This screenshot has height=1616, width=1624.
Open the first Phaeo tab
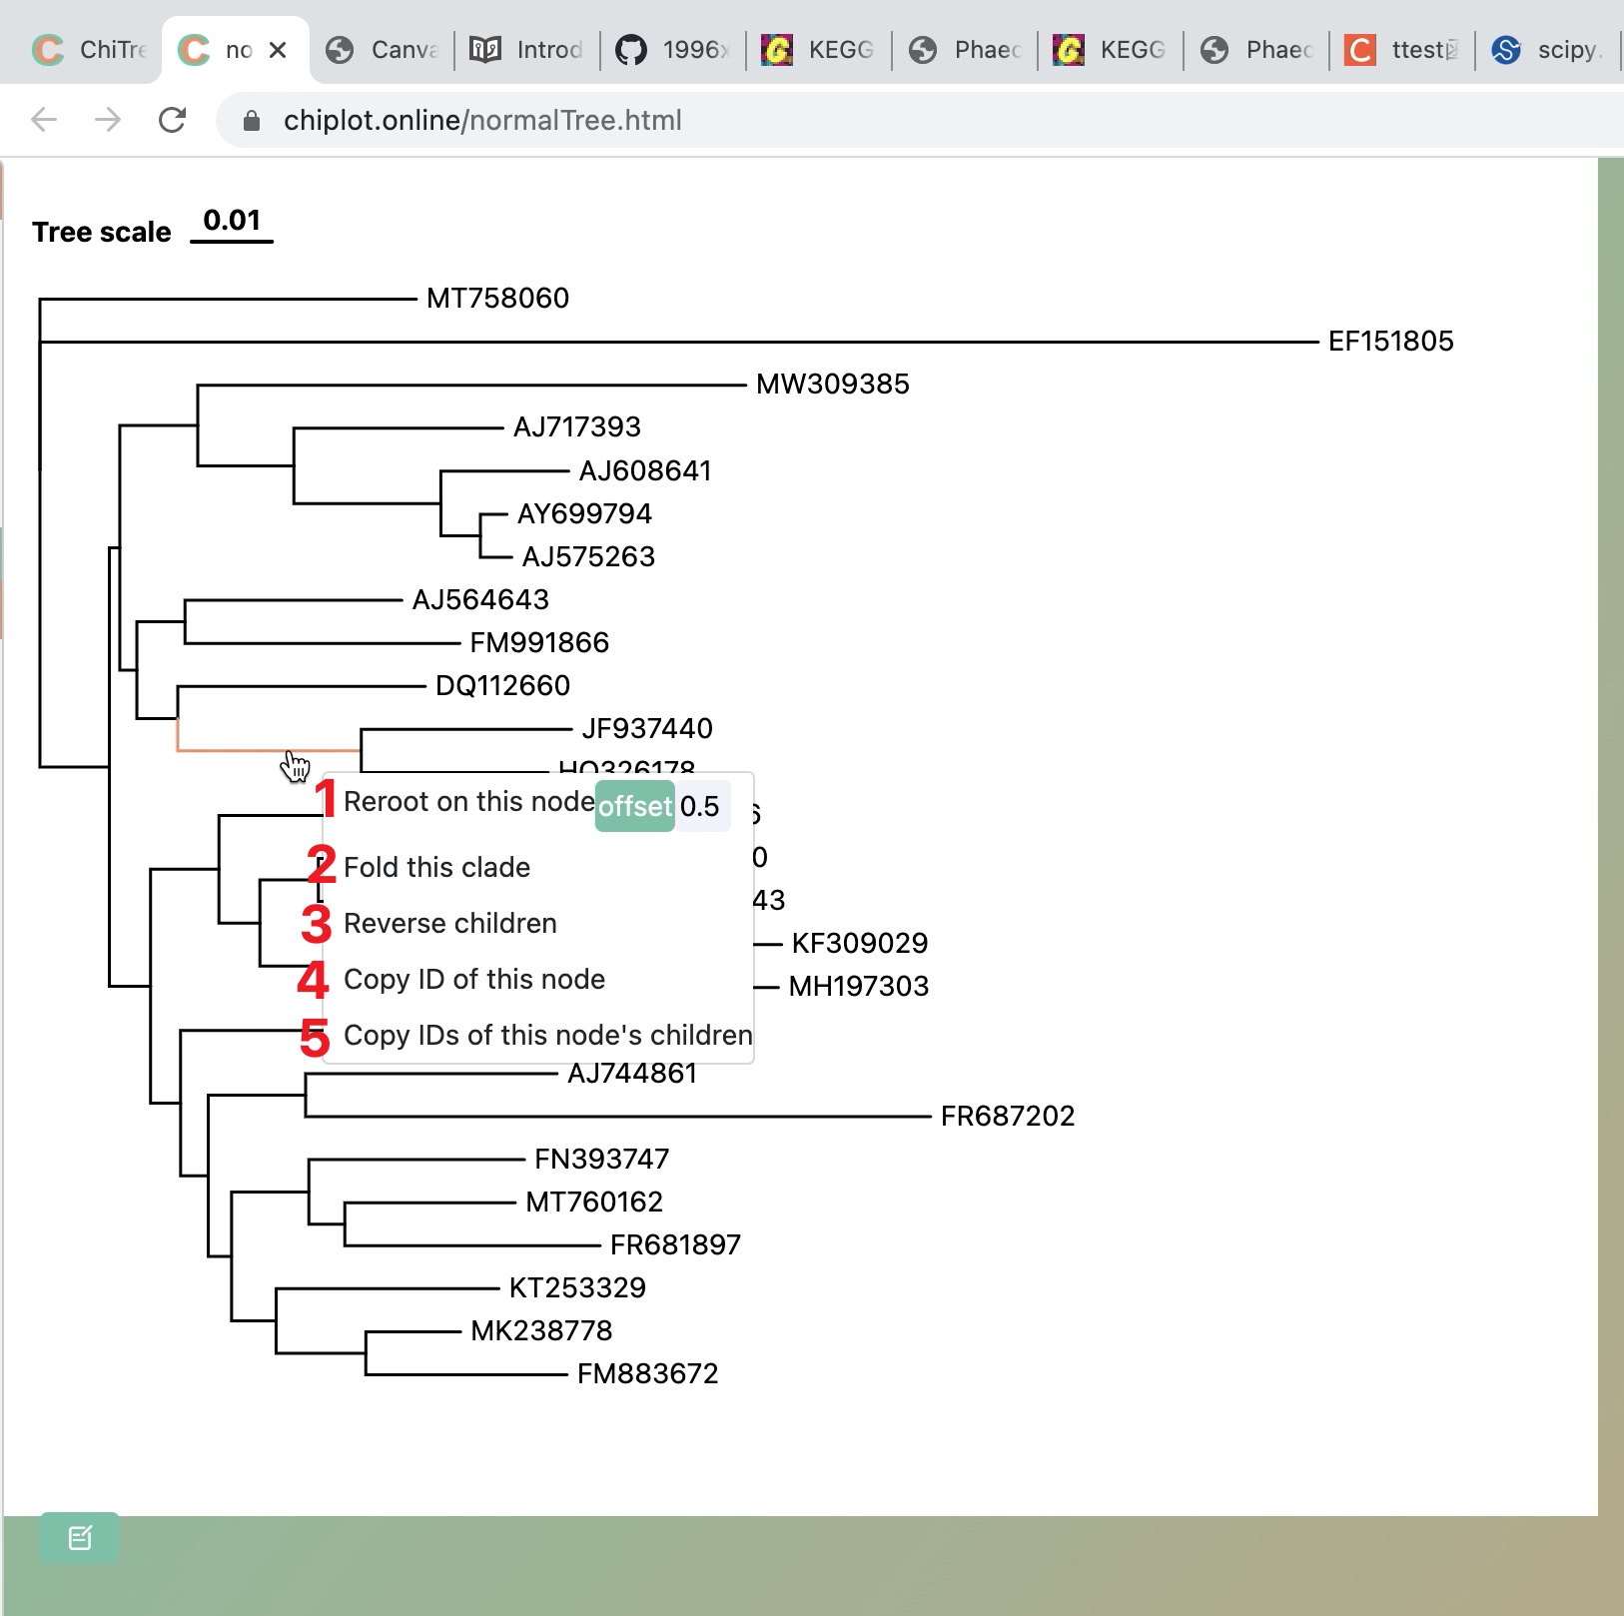click(964, 50)
